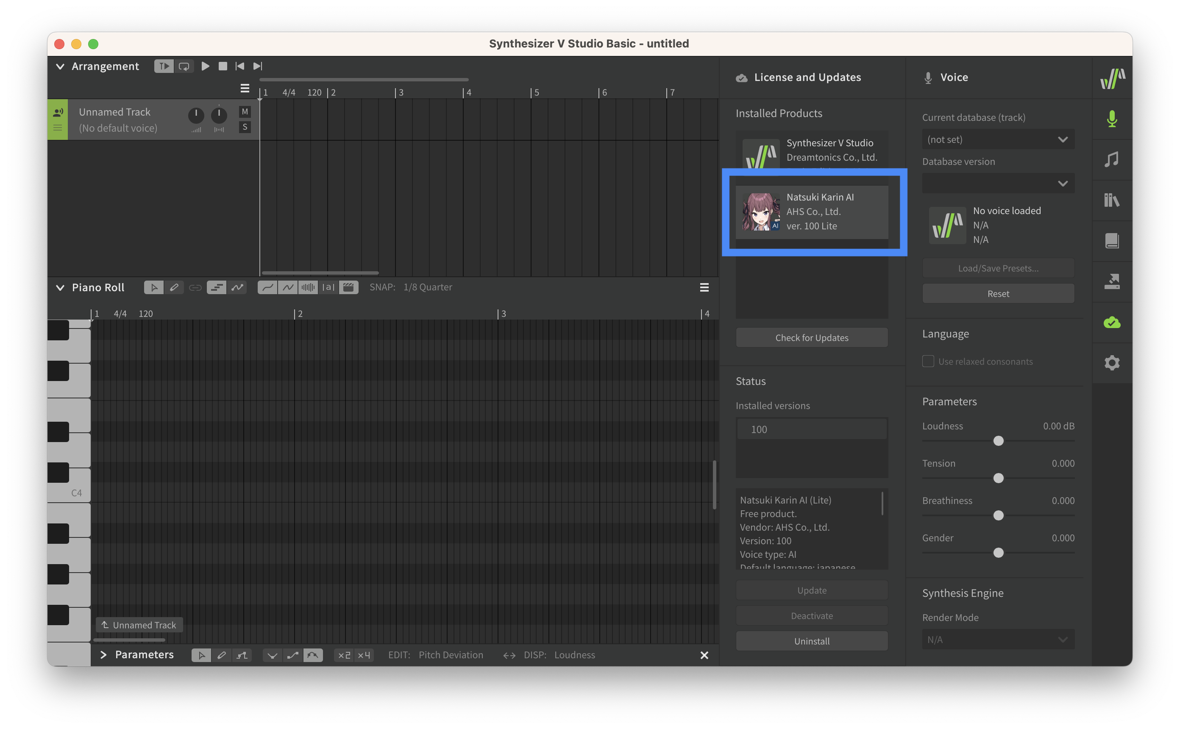Viewport: 1180px width, 729px height.
Task: Start playback with the Play button
Action: click(205, 66)
